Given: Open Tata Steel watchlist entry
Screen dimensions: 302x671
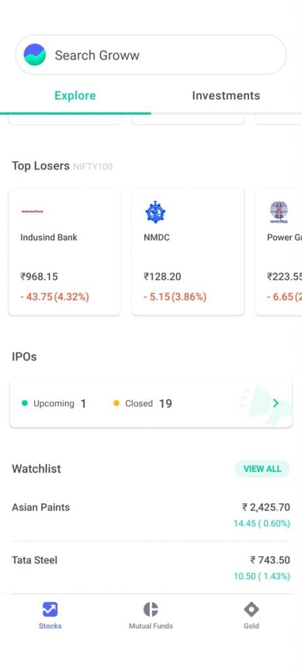Looking at the screenshot, I should click(x=151, y=568).
